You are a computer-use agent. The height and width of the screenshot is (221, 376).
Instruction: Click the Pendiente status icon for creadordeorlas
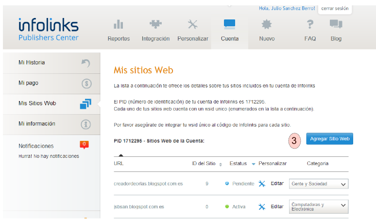tap(227, 184)
